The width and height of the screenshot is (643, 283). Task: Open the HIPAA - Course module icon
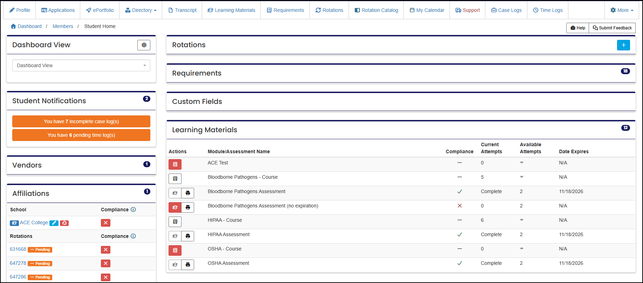[175, 222]
